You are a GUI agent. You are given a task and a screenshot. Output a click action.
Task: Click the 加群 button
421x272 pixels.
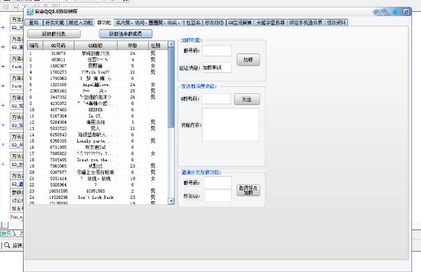coord(248,60)
